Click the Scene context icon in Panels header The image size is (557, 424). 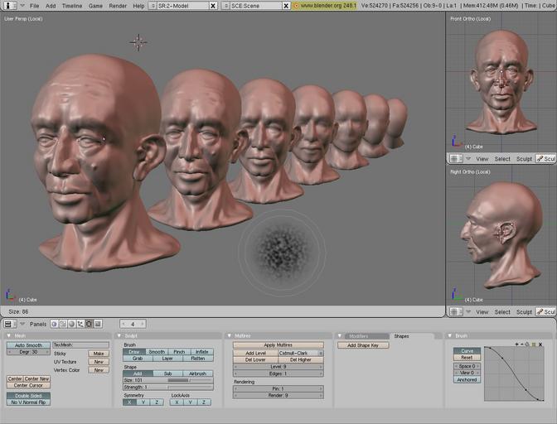click(x=98, y=324)
